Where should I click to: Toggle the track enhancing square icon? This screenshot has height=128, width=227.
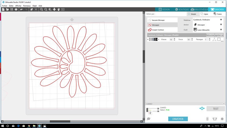(219, 39)
